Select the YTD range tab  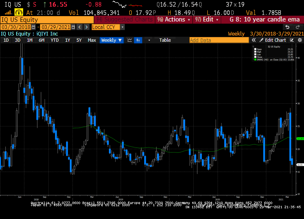click(x=55, y=40)
